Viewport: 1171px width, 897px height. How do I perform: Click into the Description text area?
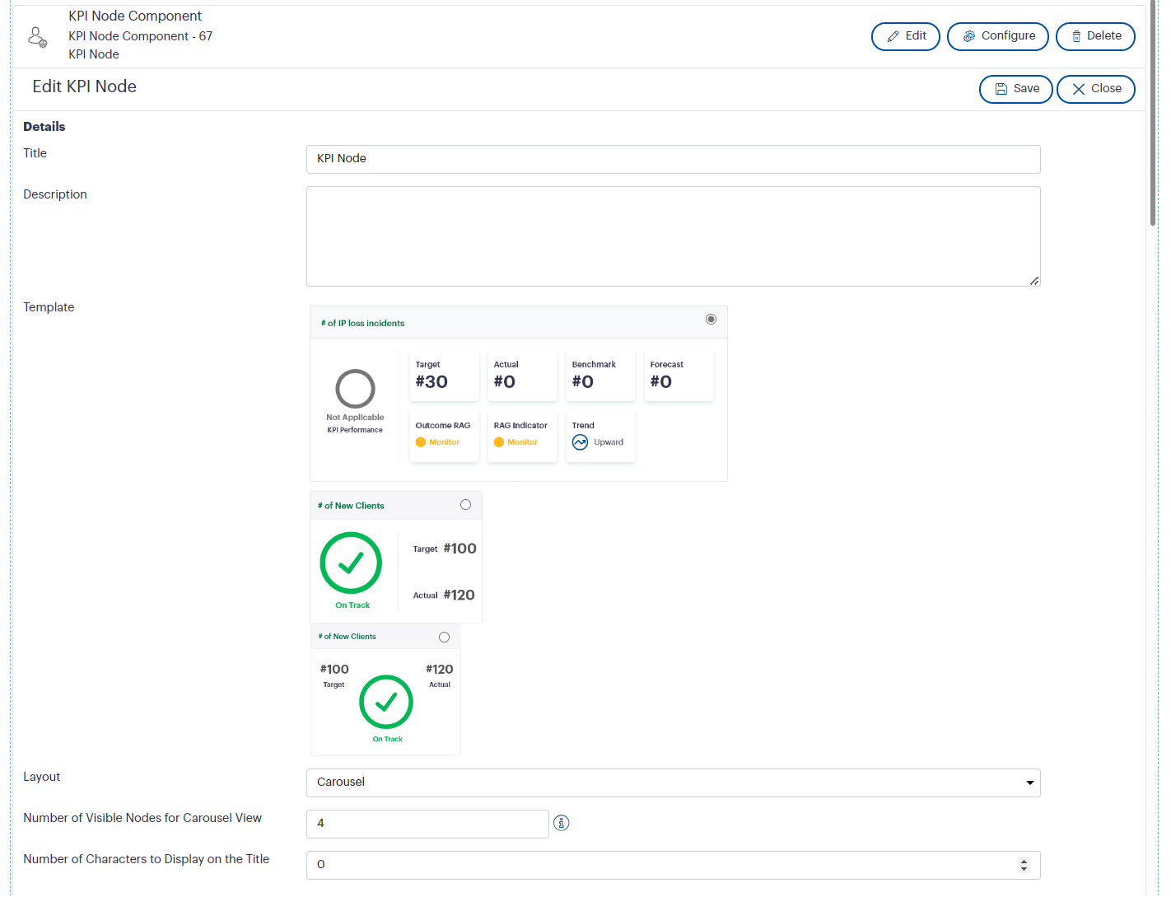click(x=673, y=236)
